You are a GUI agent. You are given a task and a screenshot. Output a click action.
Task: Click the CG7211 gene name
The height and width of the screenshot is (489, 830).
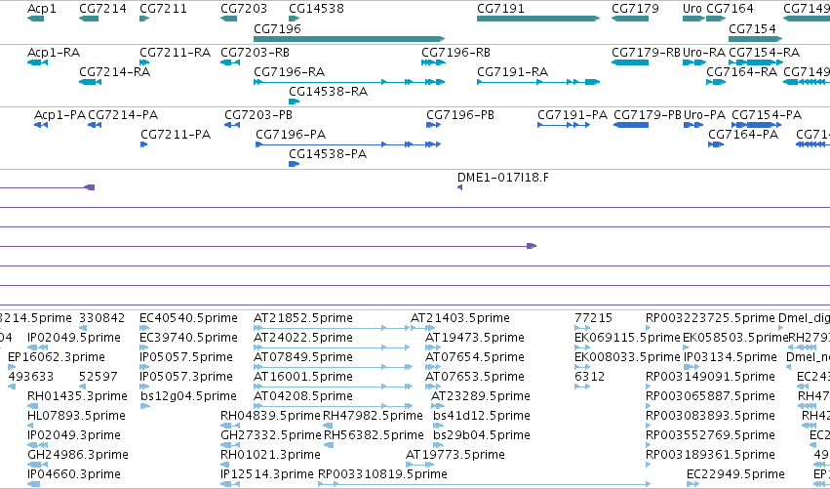[x=163, y=9]
